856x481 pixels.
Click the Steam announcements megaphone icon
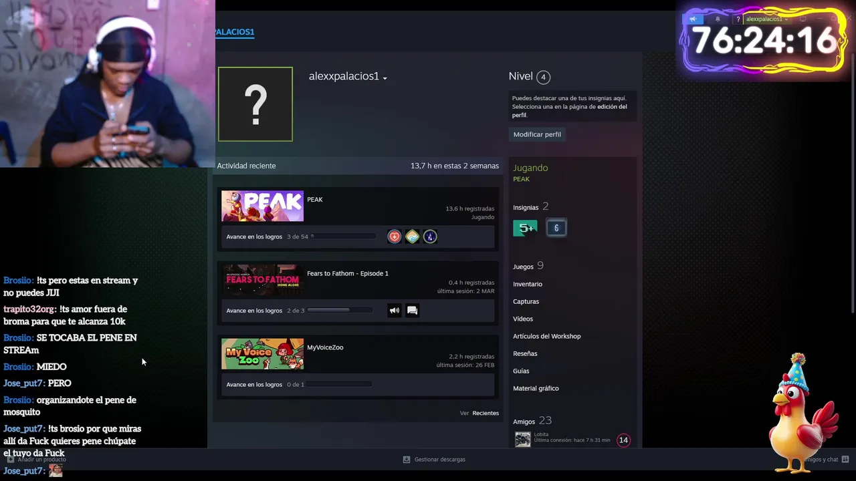693,19
